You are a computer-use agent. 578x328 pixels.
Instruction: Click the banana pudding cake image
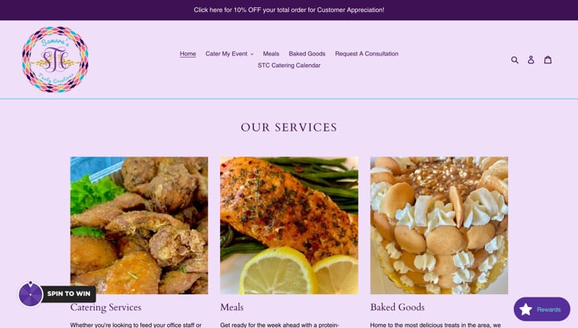click(x=439, y=225)
